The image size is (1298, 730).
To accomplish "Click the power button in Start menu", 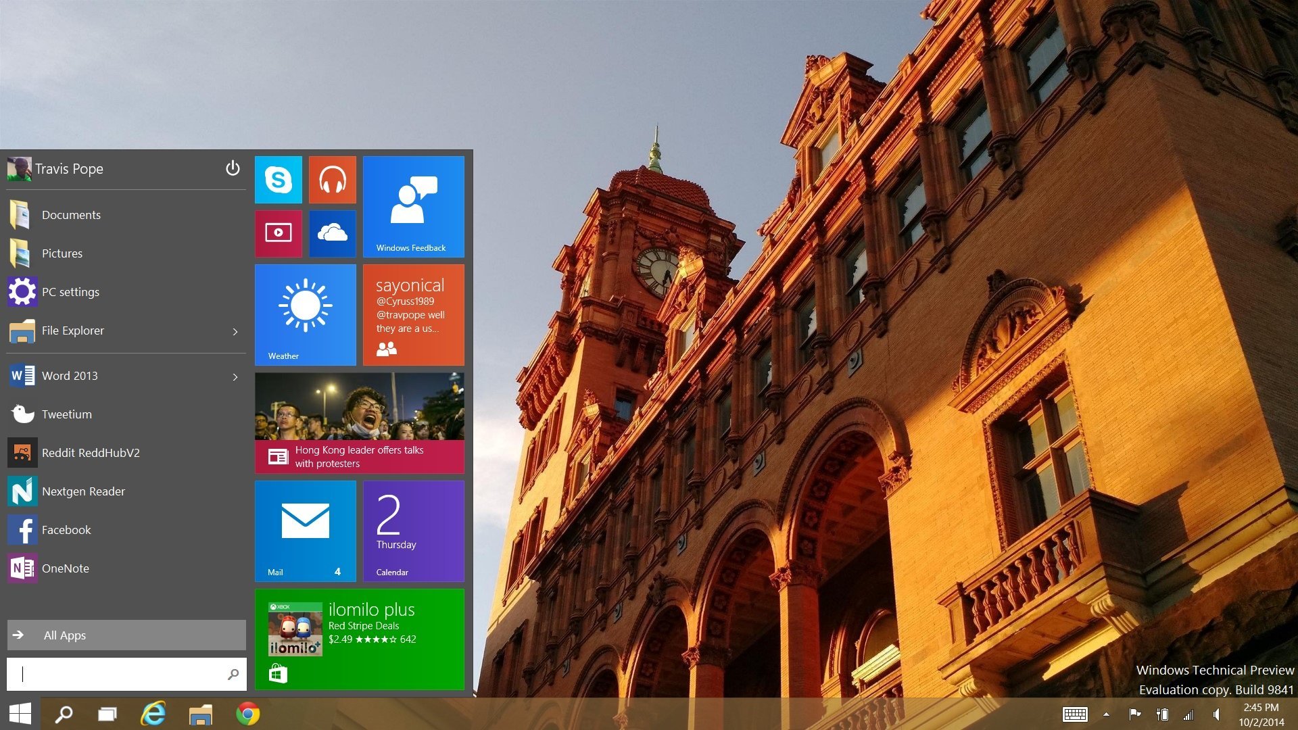I will coord(233,168).
